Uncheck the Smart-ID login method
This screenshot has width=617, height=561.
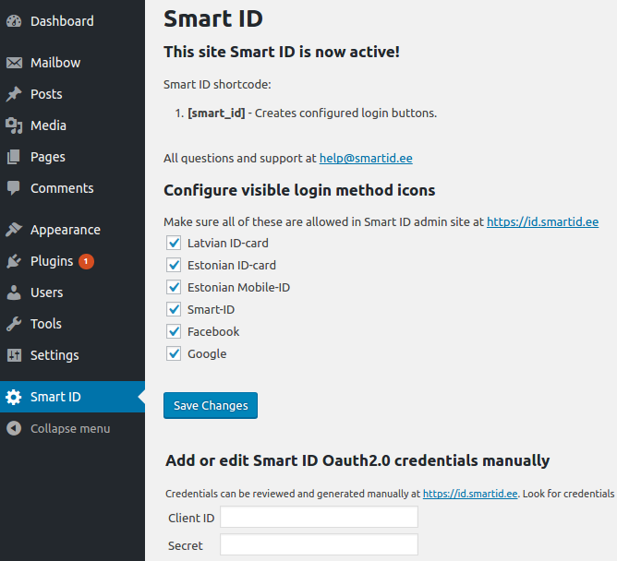[x=174, y=309]
